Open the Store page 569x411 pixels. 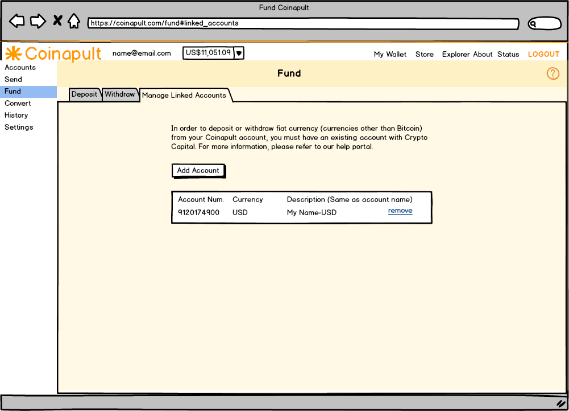(x=424, y=54)
